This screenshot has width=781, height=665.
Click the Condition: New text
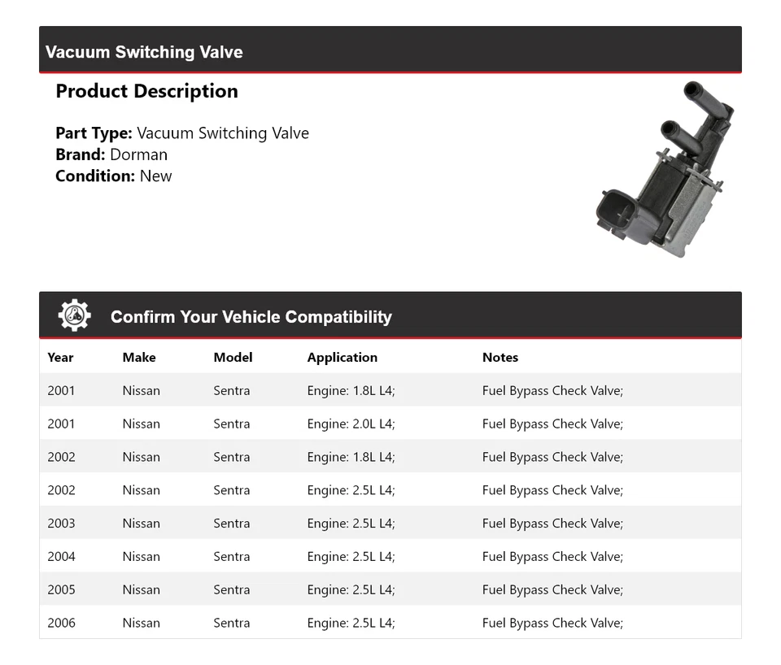(x=114, y=176)
